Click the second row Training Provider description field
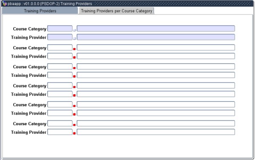Image resolution: width=255 pixels, height=160 pixels. [x=156, y=56]
